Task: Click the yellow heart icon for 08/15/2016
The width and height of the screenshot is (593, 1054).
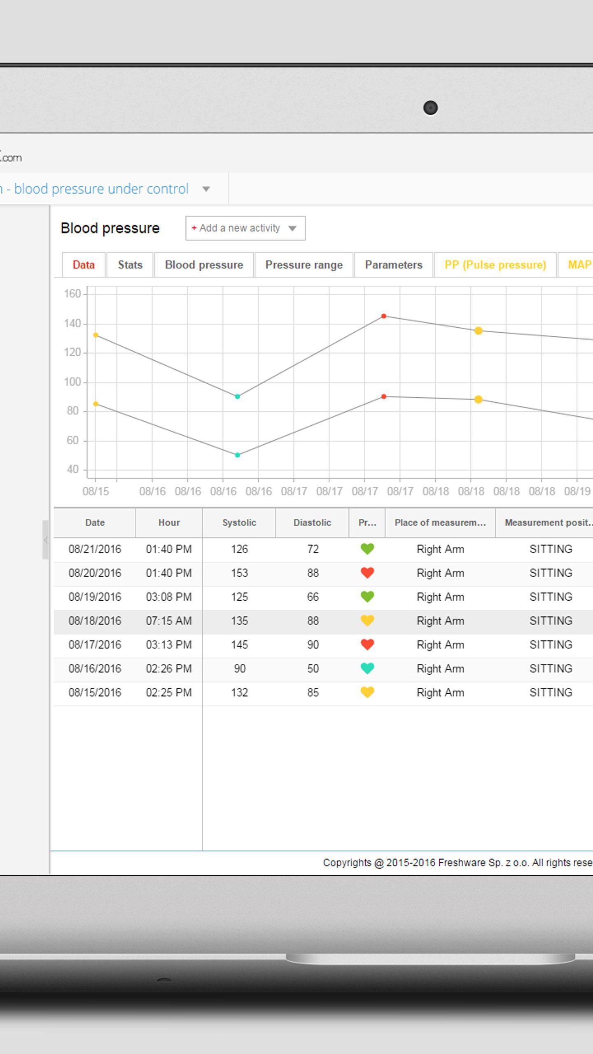Action: pyautogui.click(x=367, y=692)
